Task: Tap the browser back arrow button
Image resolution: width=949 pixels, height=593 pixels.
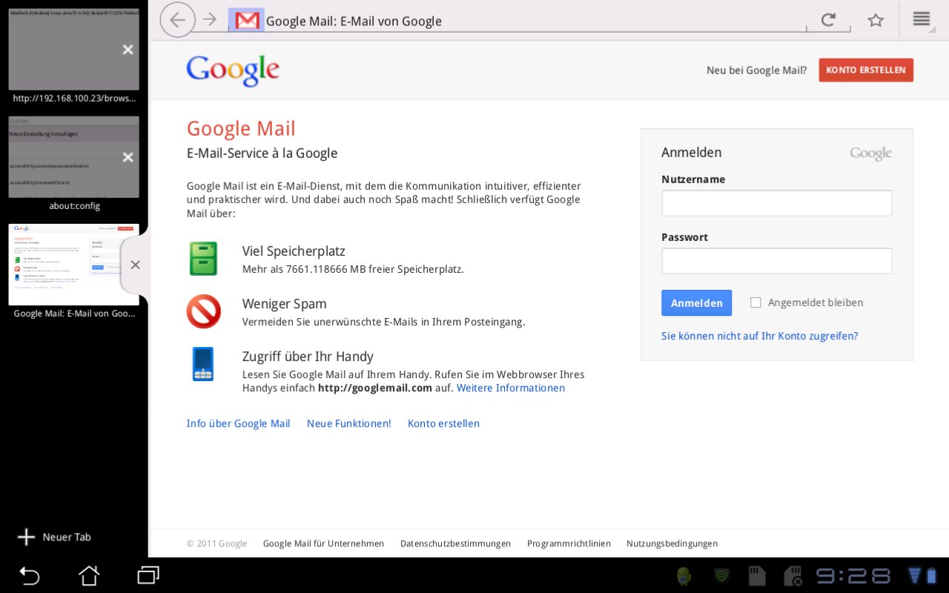Action: 178,20
